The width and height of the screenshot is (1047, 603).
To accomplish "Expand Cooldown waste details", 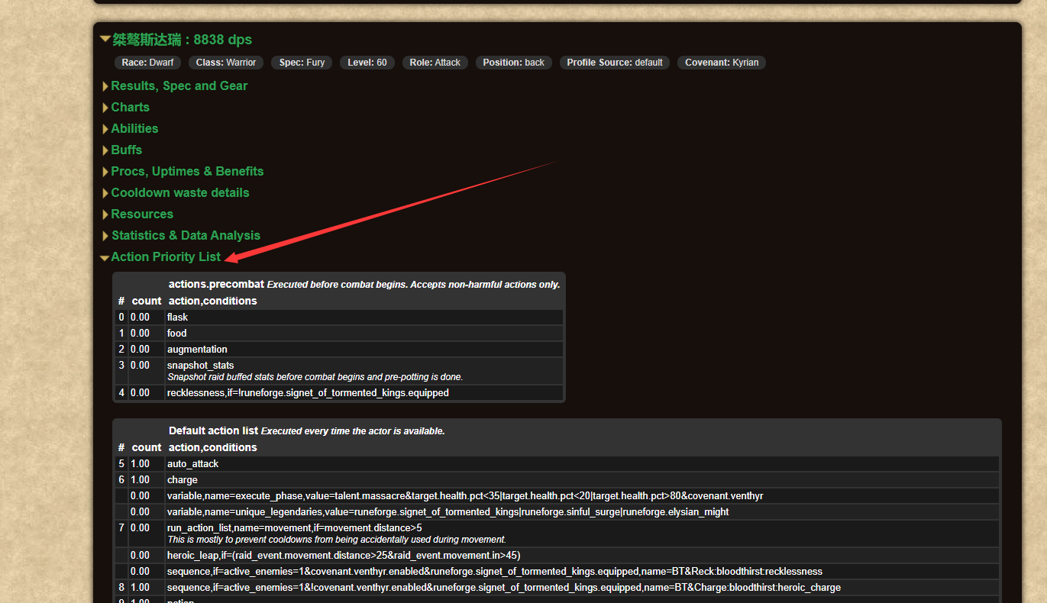I will (x=180, y=193).
